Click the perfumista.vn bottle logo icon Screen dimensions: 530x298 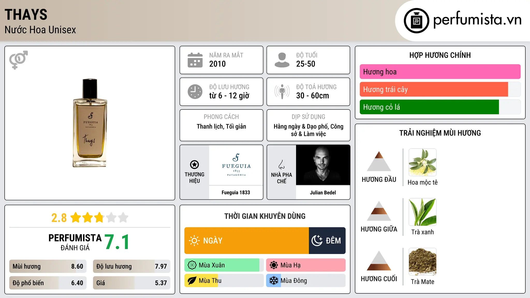click(416, 21)
